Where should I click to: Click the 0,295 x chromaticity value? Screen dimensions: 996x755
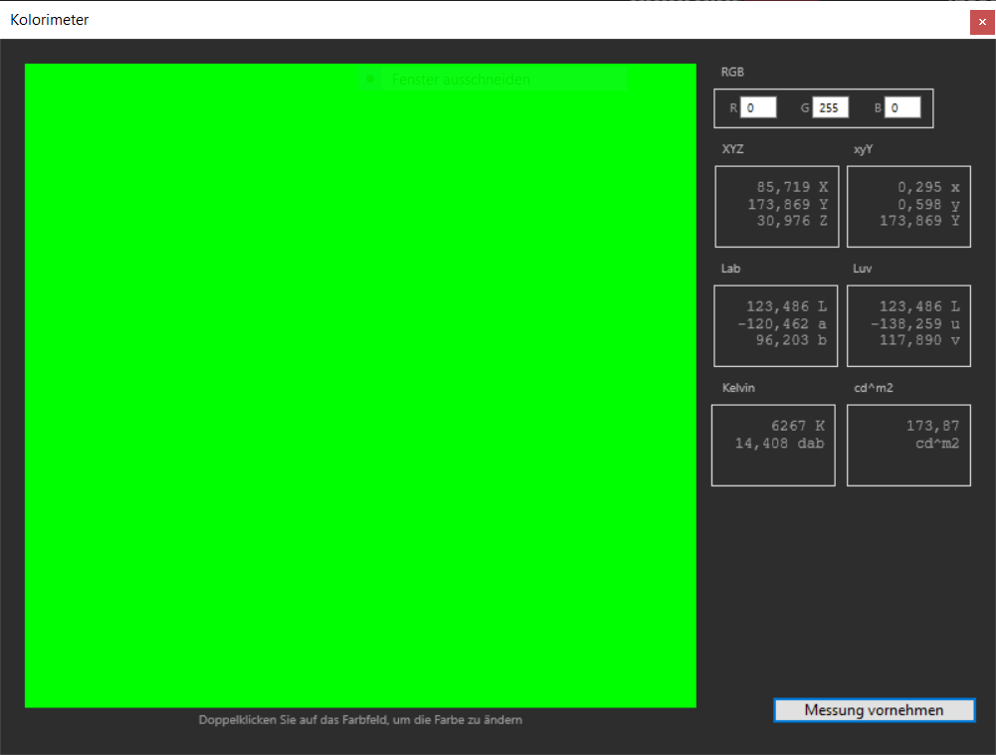928,187
